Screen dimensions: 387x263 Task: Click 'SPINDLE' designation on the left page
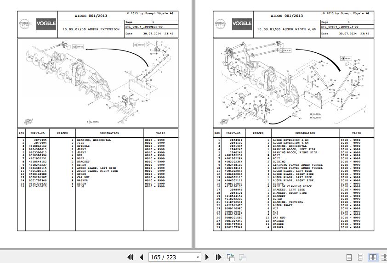tap(84, 146)
